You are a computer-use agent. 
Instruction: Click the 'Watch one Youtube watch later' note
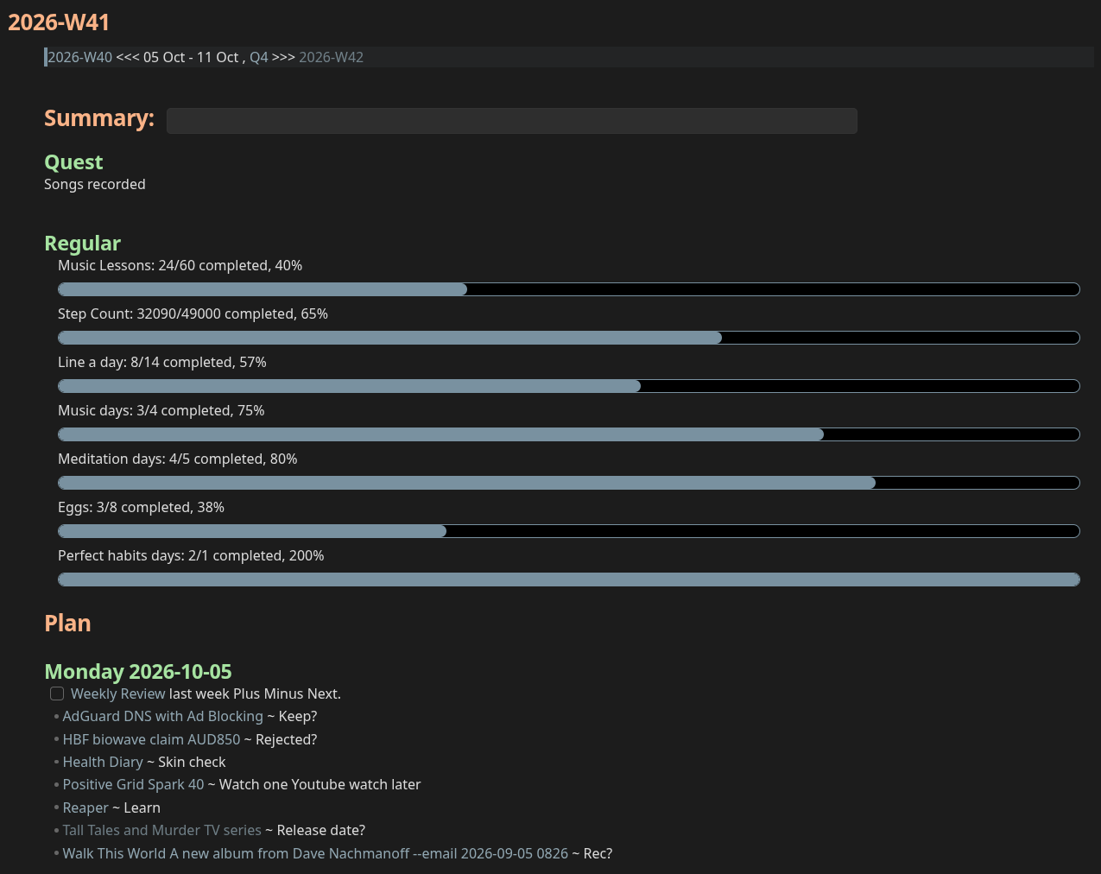[x=320, y=784]
